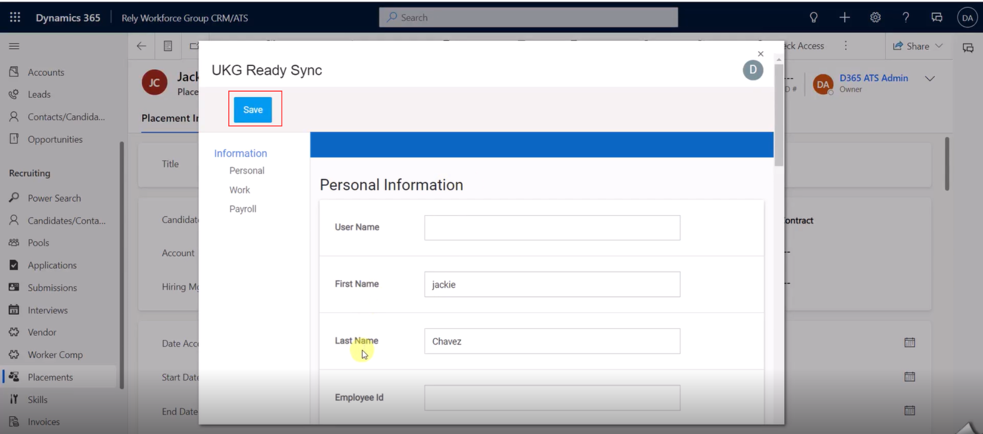Expand the Share dropdown arrow

tap(939, 46)
